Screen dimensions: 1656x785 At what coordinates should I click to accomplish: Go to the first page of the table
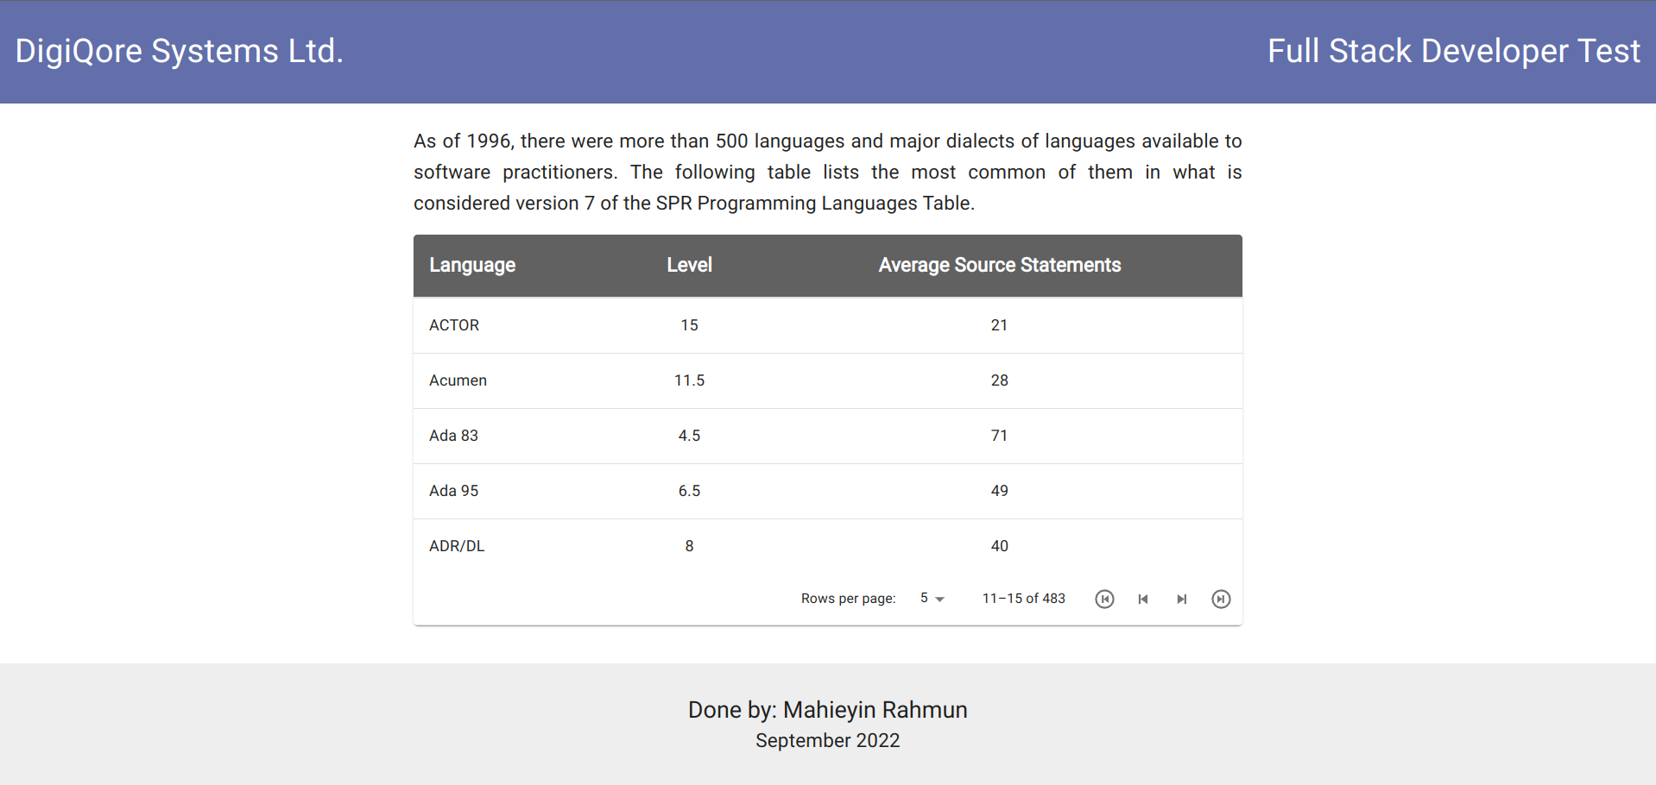click(x=1104, y=599)
